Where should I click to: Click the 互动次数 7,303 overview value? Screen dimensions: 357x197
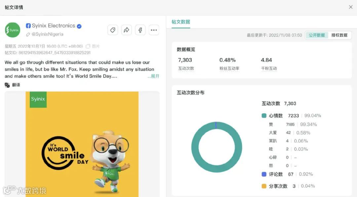(x=185, y=60)
